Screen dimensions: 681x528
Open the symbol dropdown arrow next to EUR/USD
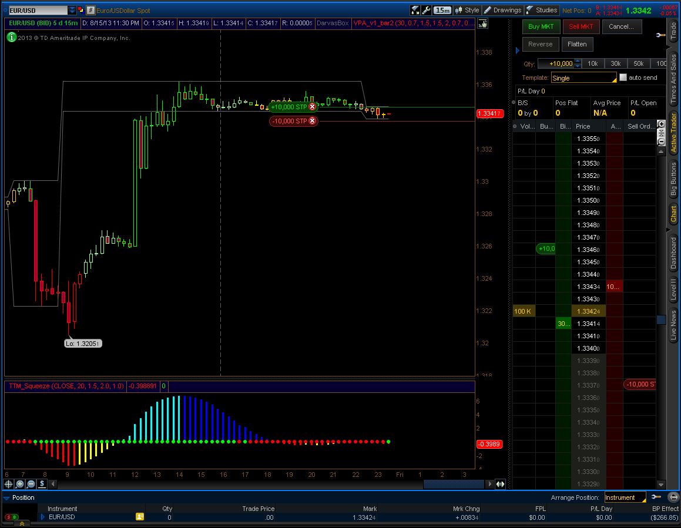pyautogui.click(x=72, y=10)
